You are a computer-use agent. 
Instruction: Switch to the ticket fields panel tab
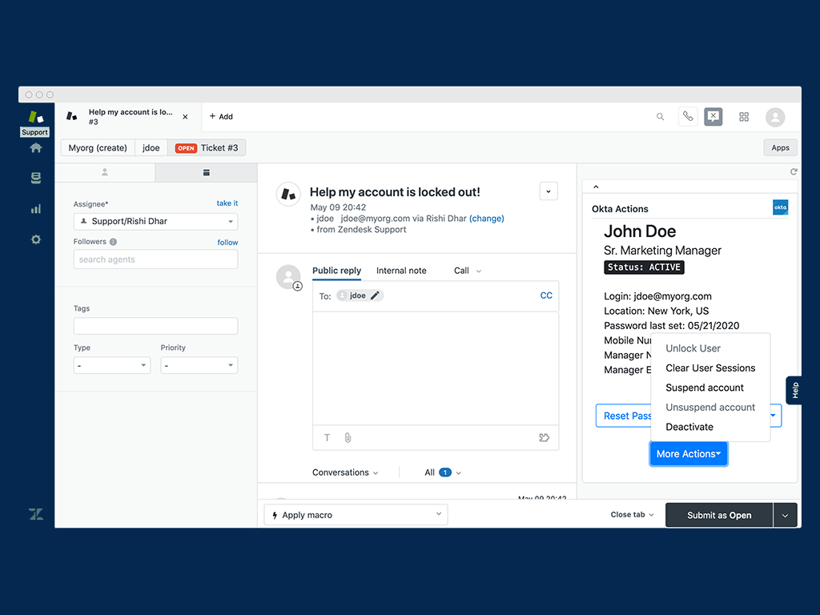point(206,172)
